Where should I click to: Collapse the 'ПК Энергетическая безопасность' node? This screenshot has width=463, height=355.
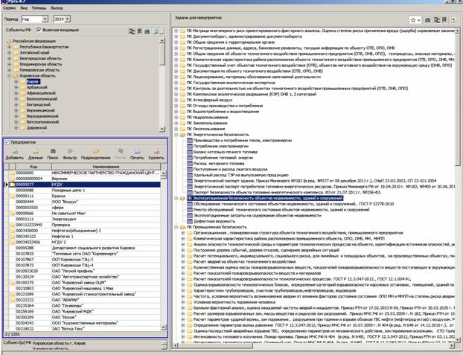(176, 134)
